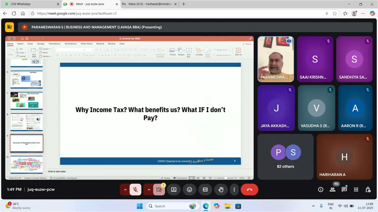Toggle the camera button with warning badge
The width and height of the screenshot is (378, 212).
tap(159, 190)
